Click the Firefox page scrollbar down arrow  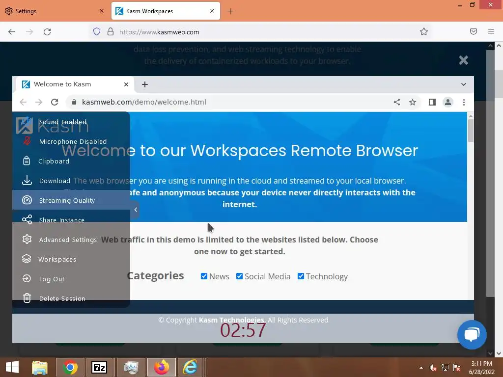tap(499, 353)
